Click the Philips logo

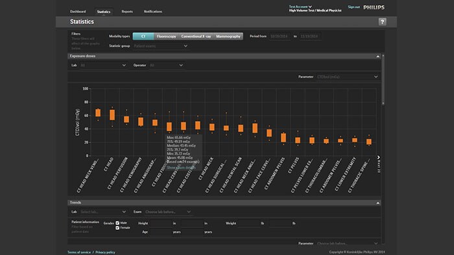pyautogui.click(x=374, y=8)
